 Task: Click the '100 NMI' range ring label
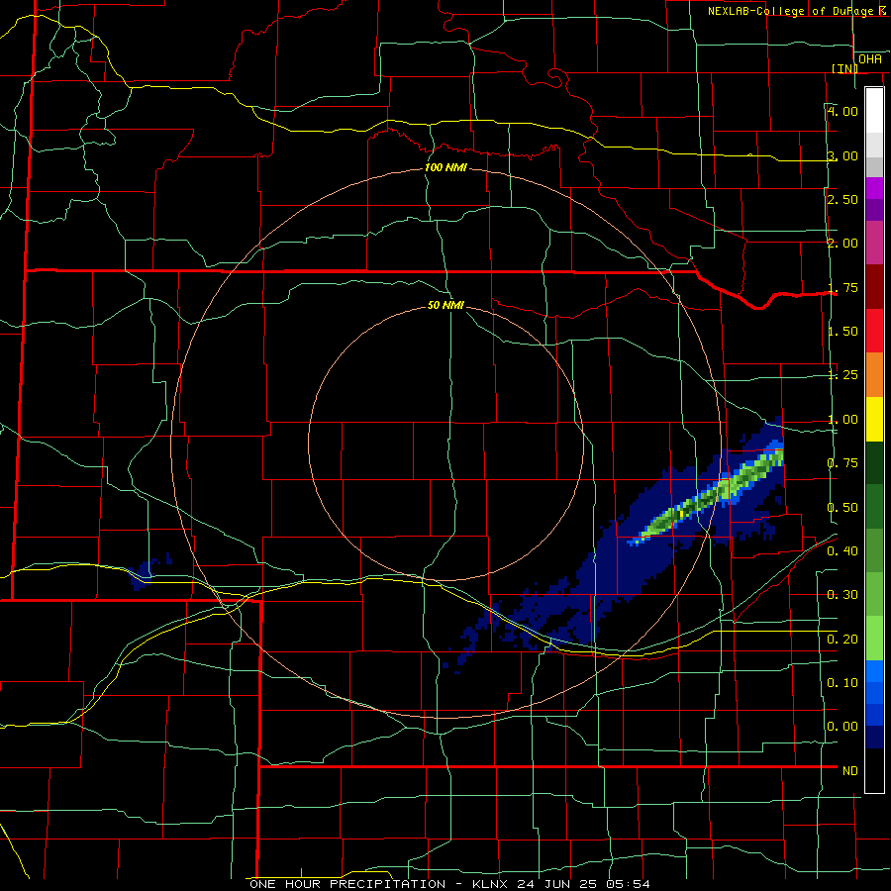pyautogui.click(x=445, y=167)
